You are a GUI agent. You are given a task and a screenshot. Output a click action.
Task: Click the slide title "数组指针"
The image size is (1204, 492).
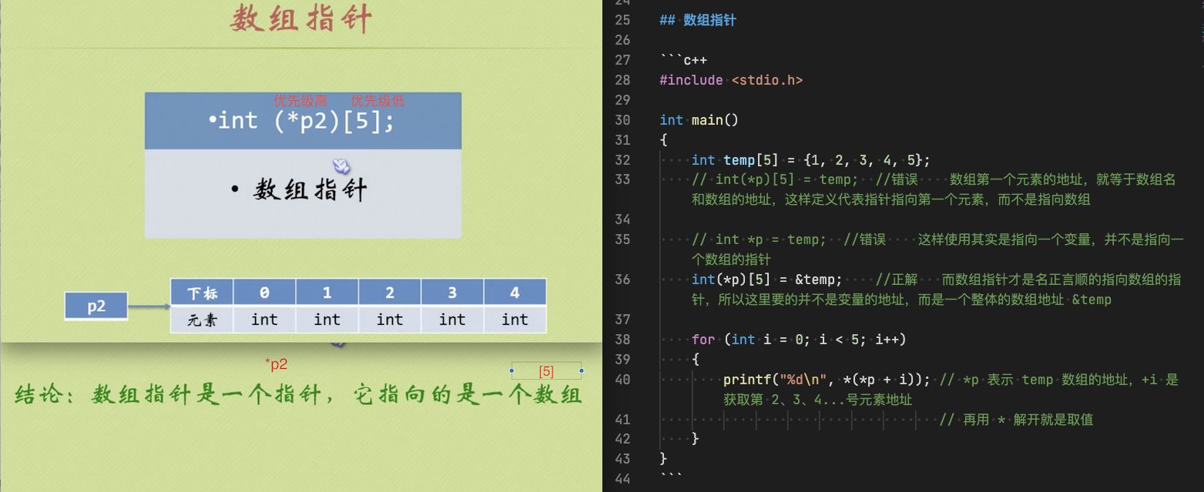click(x=301, y=18)
